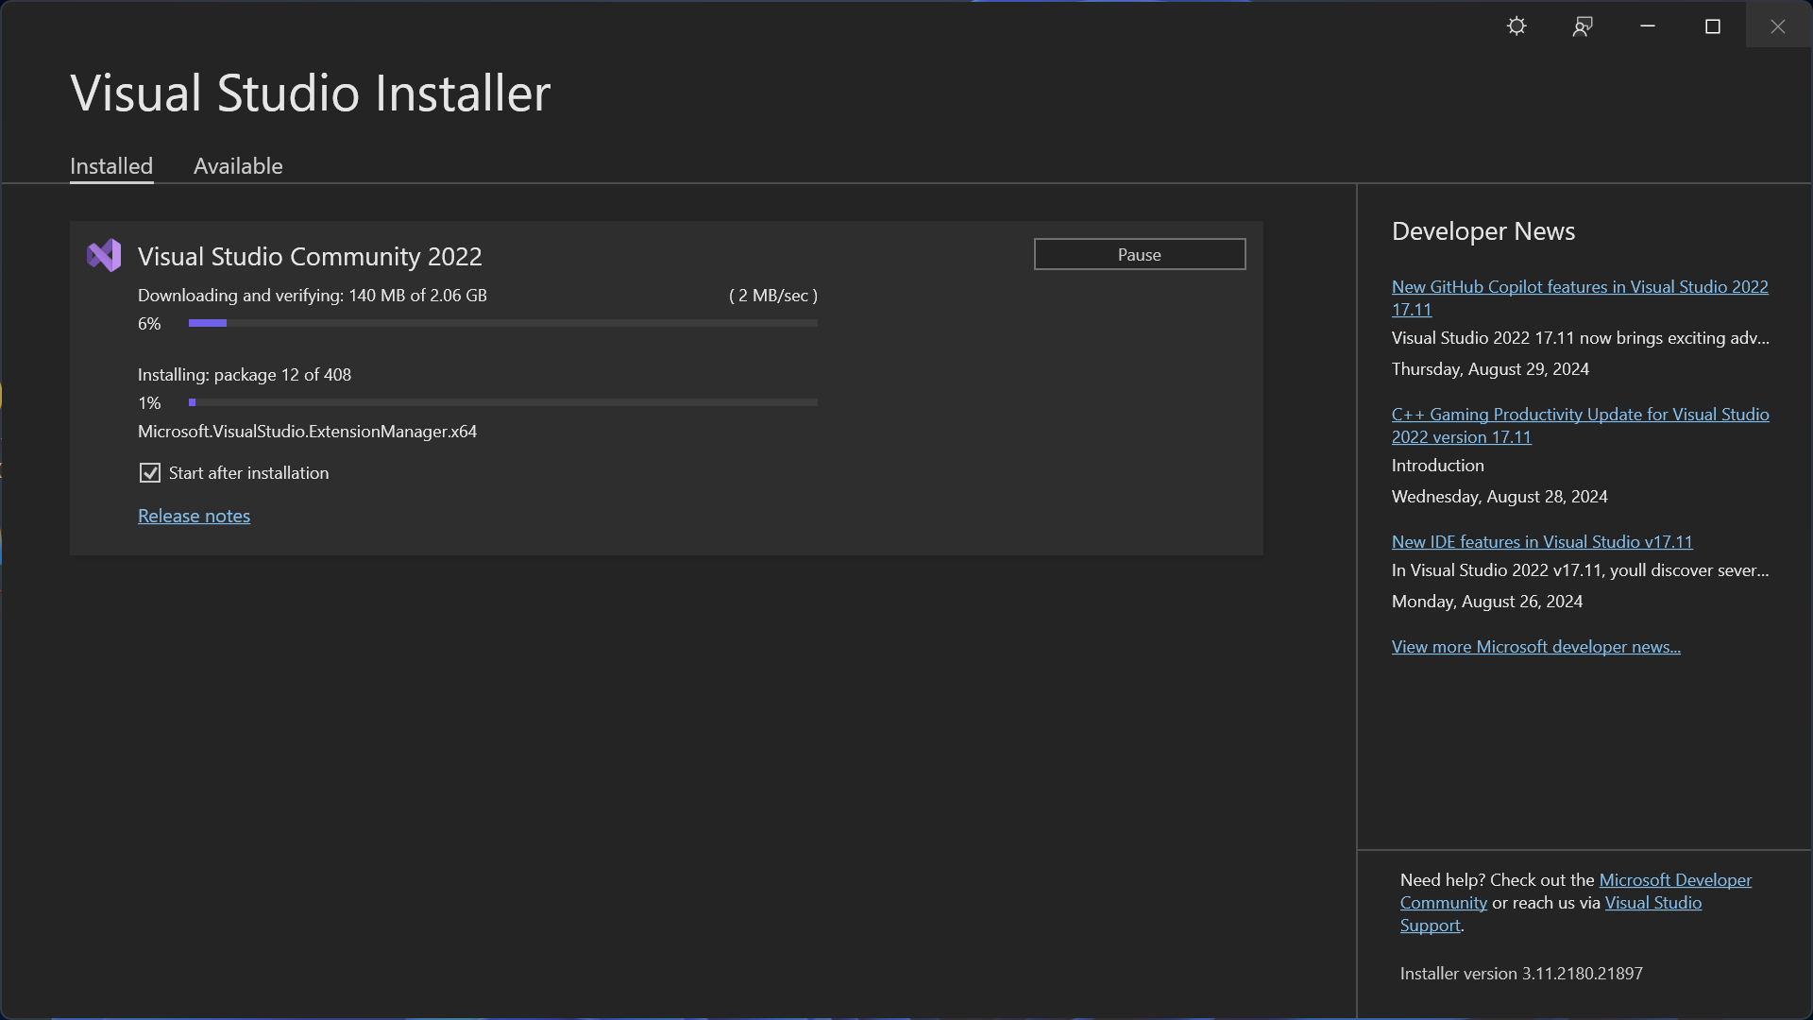Uncheck Start after installation checkbox

pyautogui.click(x=150, y=473)
